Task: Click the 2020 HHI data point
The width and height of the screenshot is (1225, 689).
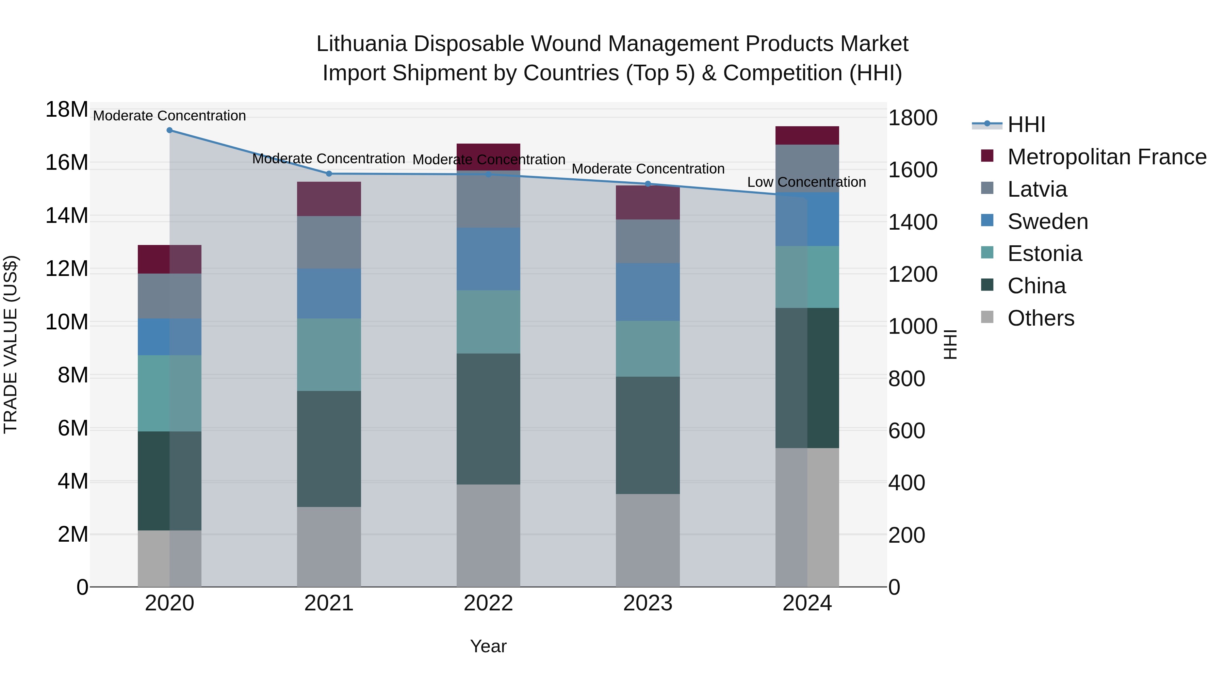Action: [169, 130]
